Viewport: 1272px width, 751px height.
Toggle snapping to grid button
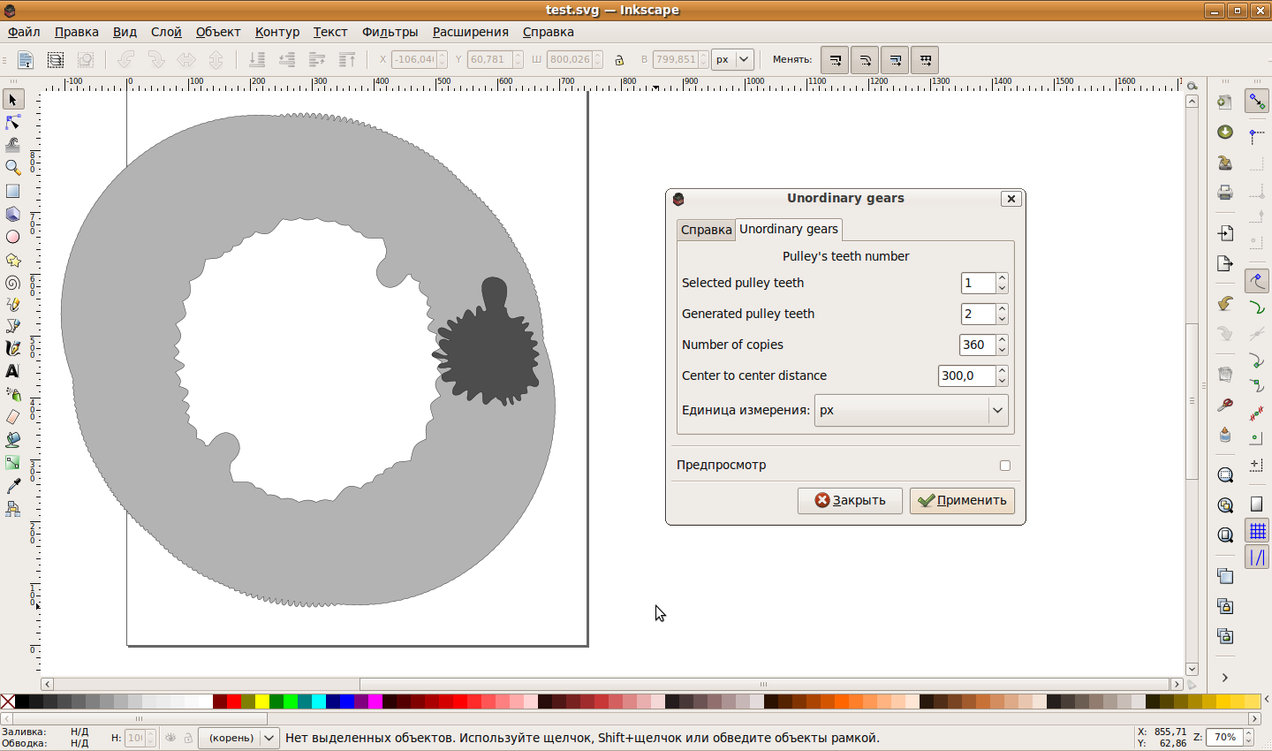pyautogui.click(x=1257, y=530)
